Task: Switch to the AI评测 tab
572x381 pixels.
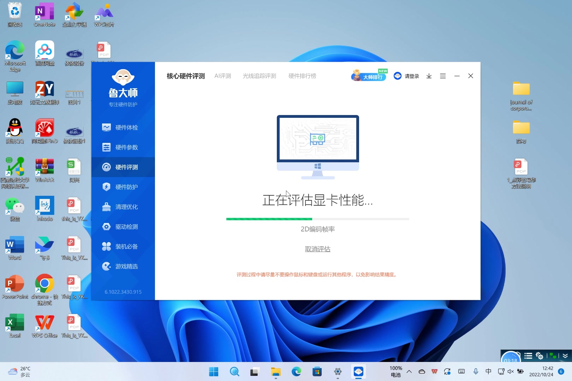Action: [223, 75]
